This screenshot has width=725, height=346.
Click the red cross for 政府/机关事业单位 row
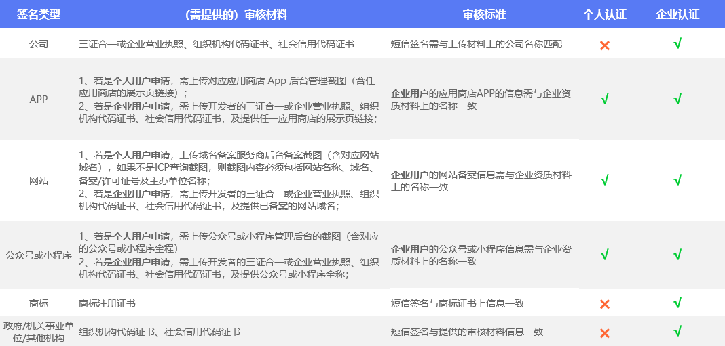click(604, 332)
